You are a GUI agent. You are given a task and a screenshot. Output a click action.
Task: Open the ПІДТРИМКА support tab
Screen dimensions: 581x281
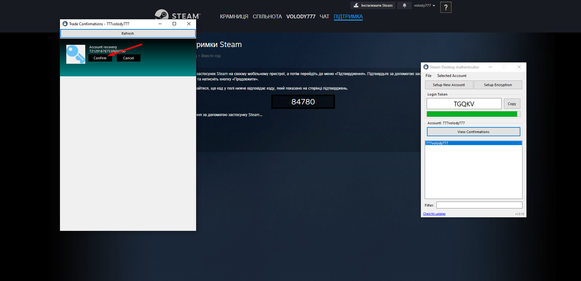(348, 17)
